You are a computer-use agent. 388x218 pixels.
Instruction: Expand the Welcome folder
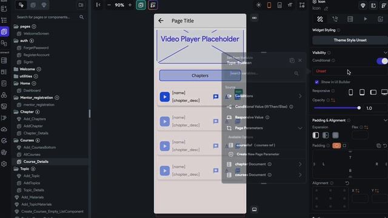tap(16, 69)
